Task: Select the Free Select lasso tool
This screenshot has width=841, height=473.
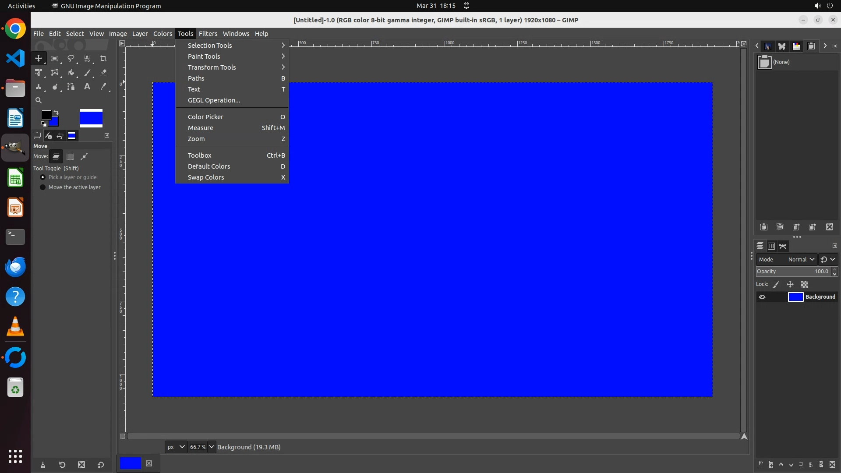Action: pos(71,58)
